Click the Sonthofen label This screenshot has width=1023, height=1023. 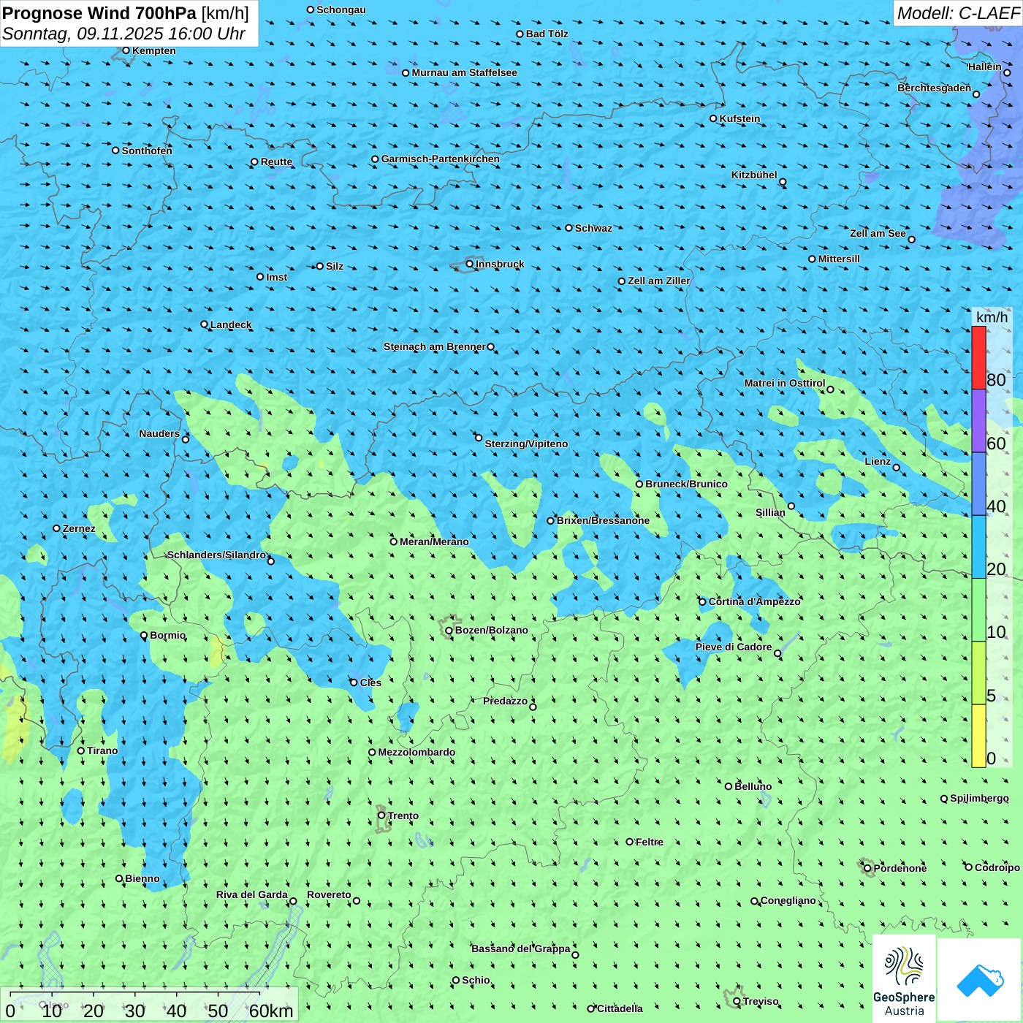(x=147, y=151)
